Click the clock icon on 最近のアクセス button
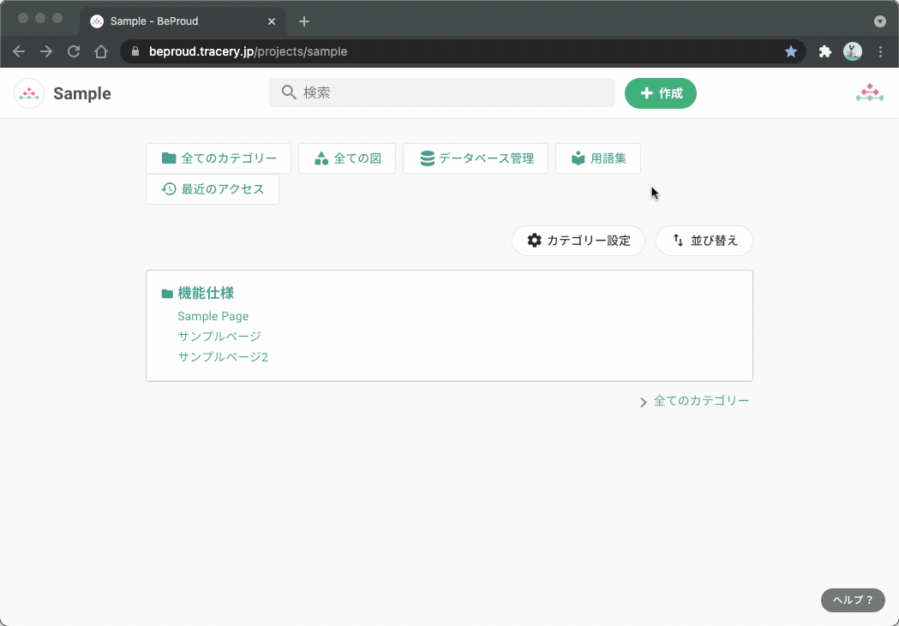The image size is (899, 626). (168, 188)
